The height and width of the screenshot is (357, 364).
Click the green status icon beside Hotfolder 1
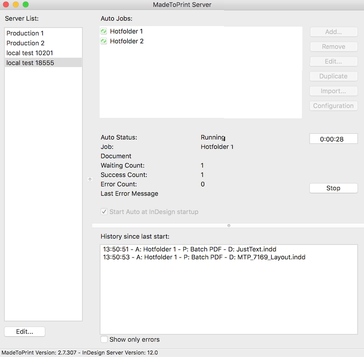(x=104, y=31)
